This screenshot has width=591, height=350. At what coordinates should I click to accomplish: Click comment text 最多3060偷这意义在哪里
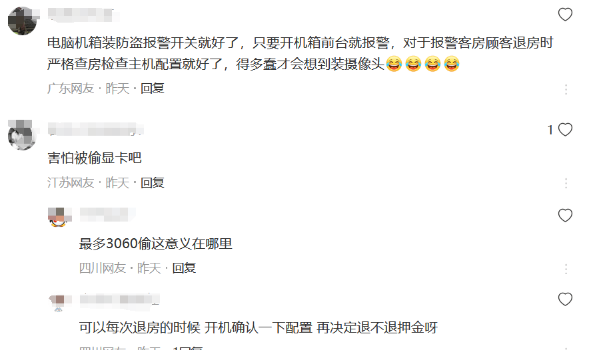coord(156,244)
